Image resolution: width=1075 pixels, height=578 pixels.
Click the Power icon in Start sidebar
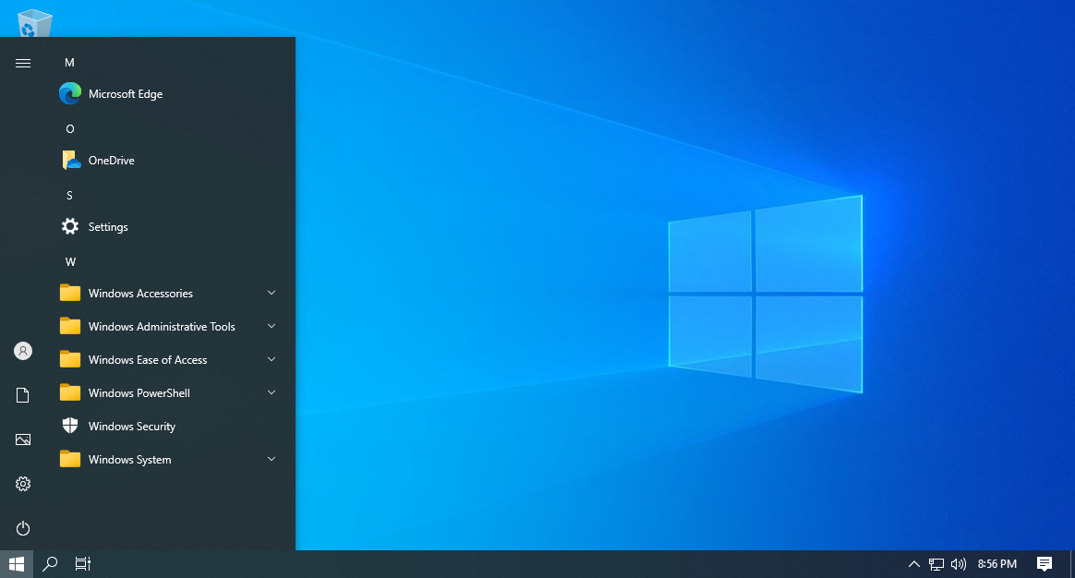point(22,529)
